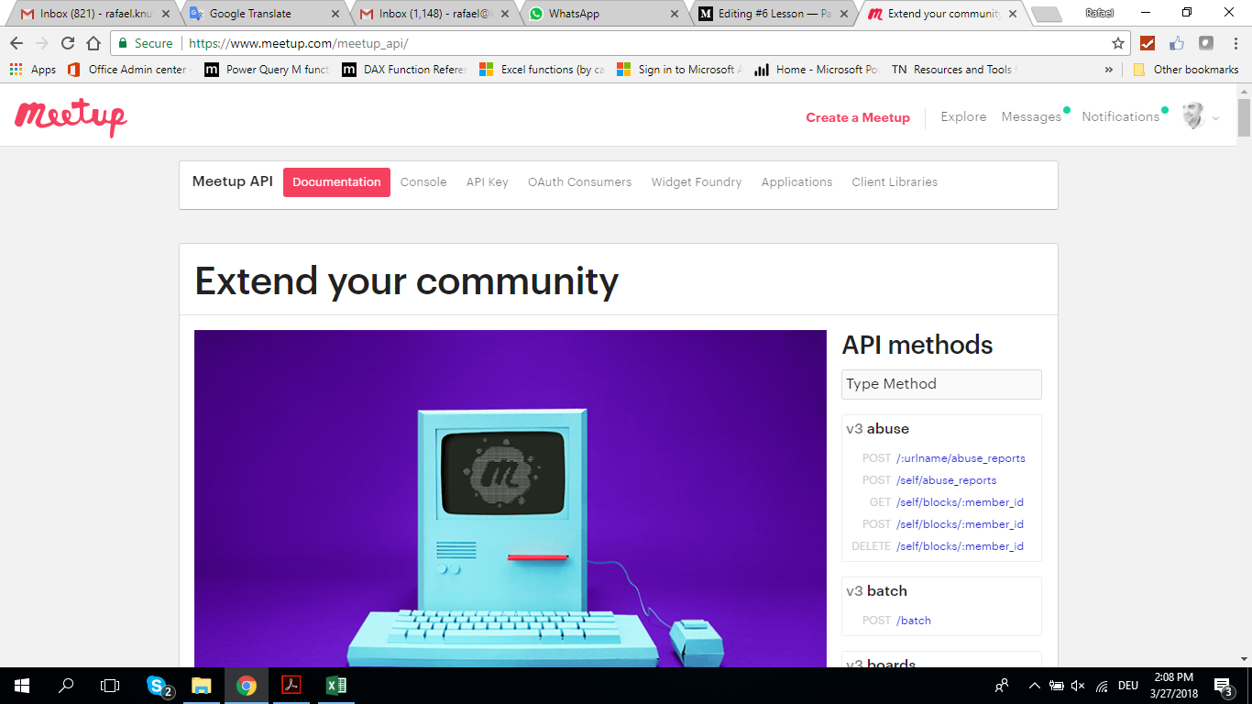Open the Widget Foundry section
1252x704 pixels.
(697, 182)
